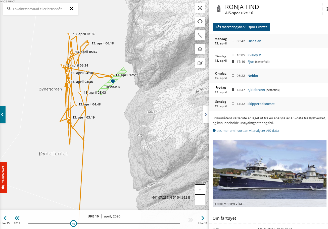Image resolution: width=328 pixels, height=229 pixels.
Task: Click the week 16 timeline slider handle
Action: pos(73,223)
